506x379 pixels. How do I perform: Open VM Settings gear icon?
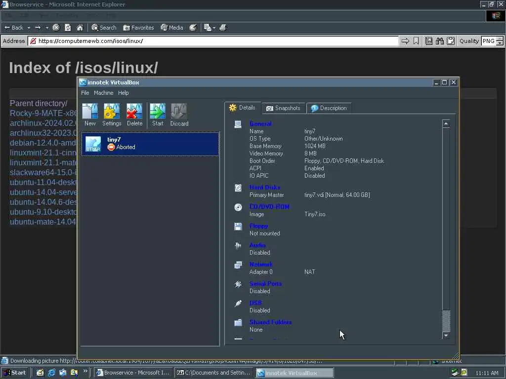[x=112, y=114]
